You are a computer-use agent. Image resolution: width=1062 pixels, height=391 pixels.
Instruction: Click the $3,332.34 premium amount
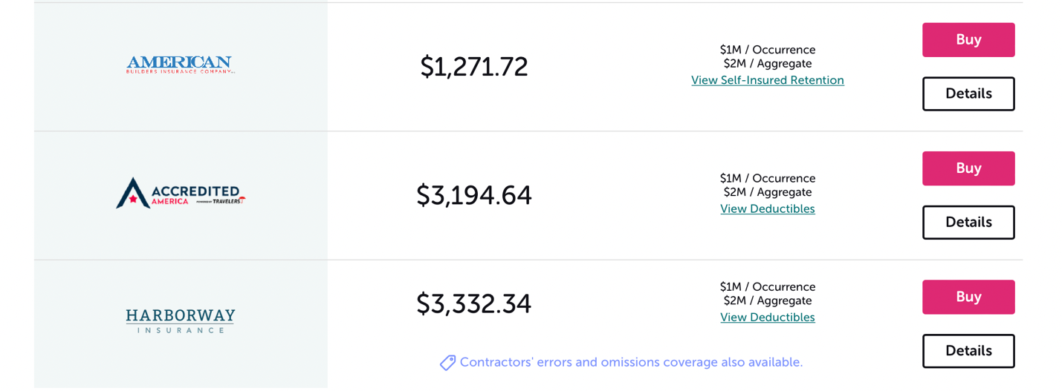coord(474,303)
